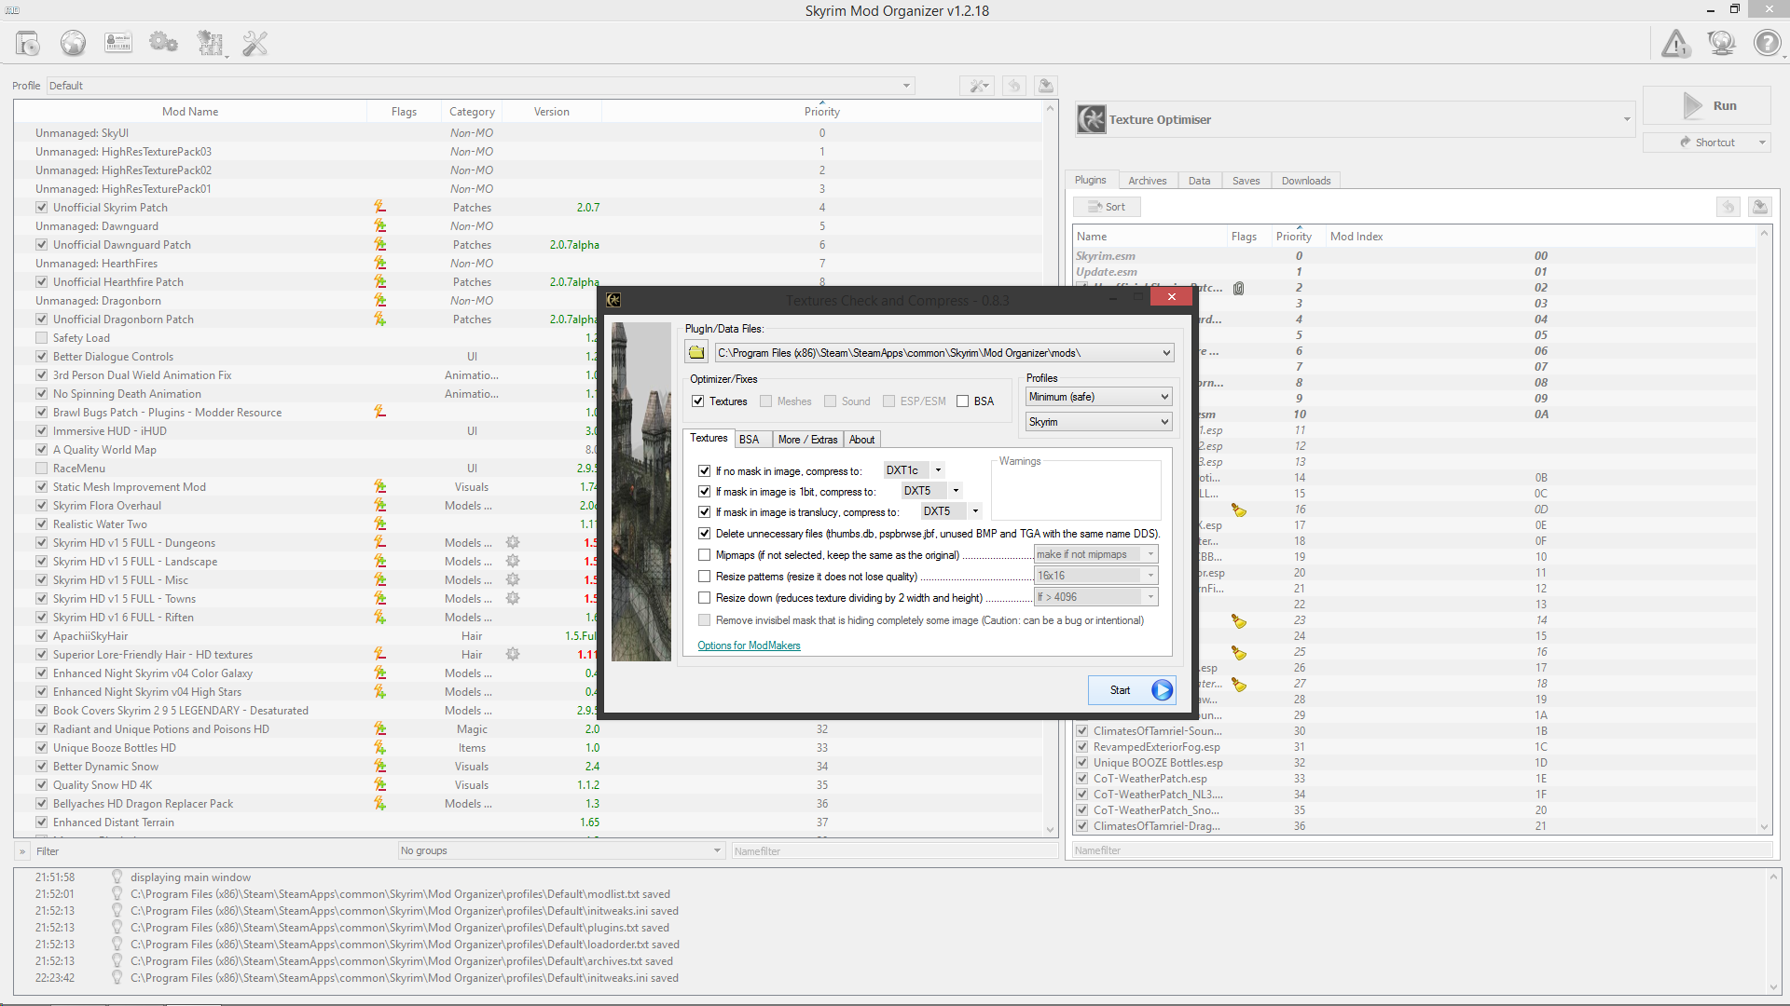Click the install mod from archive icon
The image size is (1790, 1006).
coord(28,43)
